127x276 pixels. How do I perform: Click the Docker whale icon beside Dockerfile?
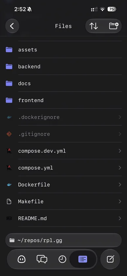pyautogui.click(x=9, y=185)
